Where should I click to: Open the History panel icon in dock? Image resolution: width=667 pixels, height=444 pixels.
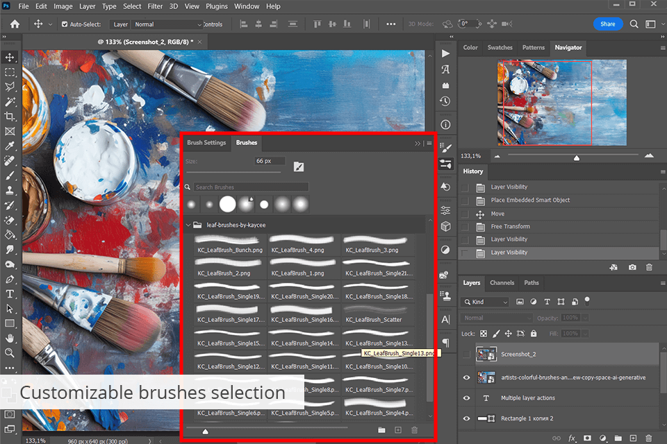coord(445,101)
